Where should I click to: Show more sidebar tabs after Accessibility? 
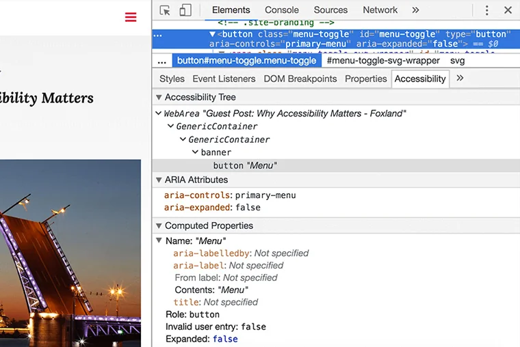pos(460,78)
